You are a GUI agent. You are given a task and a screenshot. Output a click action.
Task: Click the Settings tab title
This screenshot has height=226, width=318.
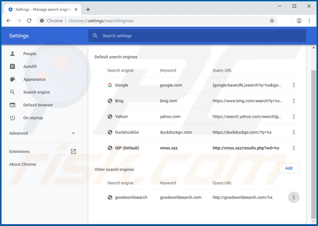[43, 9]
